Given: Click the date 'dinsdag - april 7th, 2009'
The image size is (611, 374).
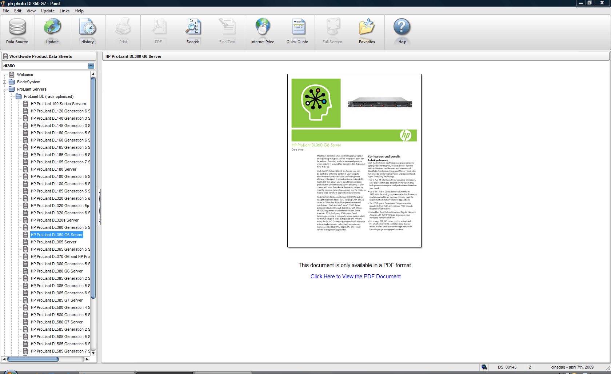Looking at the screenshot, I should point(572,367).
